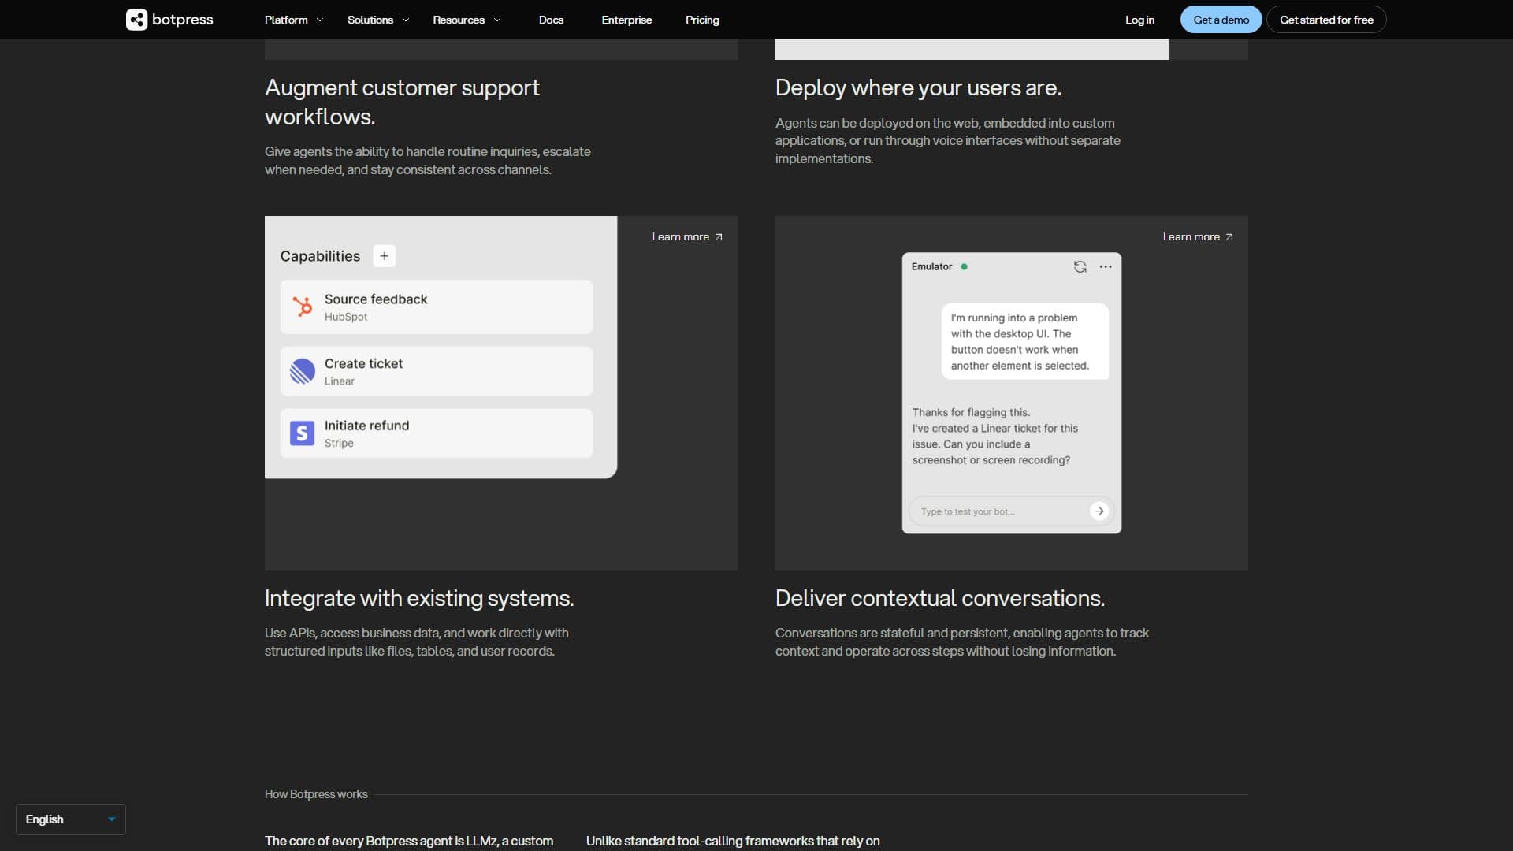This screenshot has height=851, width=1513.
Task: Click the Emulator refresh icon
Action: coord(1080,267)
